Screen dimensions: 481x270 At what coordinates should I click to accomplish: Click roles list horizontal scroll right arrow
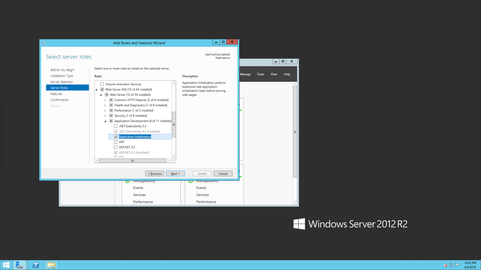coord(170,161)
